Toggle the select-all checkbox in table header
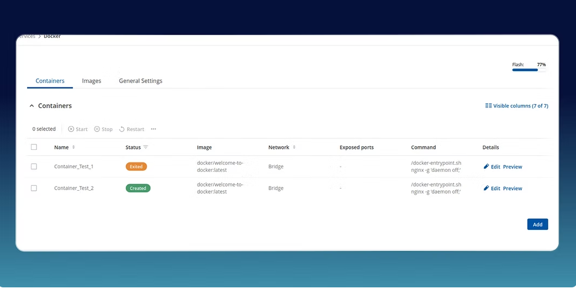Viewport: 576px width, 289px height. (x=34, y=147)
